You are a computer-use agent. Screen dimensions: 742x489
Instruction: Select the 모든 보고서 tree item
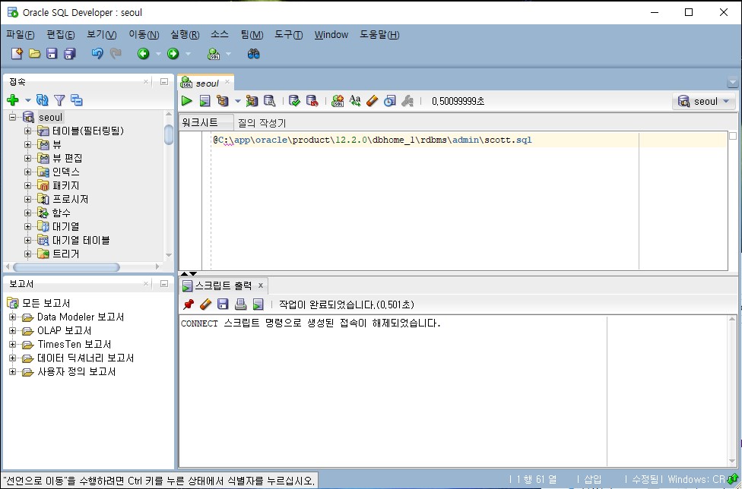(x=46, y=303)
